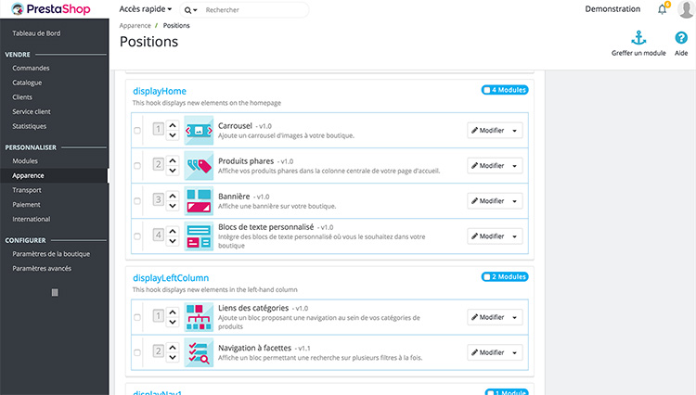Open the Aide question mark icon

[x=681, y=38]
